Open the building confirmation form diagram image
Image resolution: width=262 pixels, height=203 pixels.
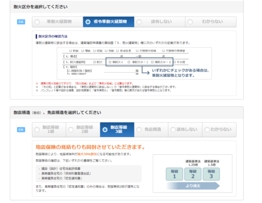click(x=134, y=63)
